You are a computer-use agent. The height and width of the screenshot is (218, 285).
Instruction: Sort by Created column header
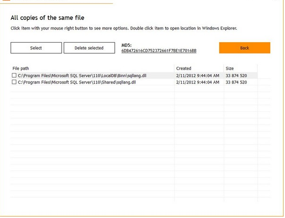coord(199,69)
